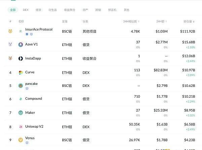Click the $6.58B locked value
Image resolution: width=202 pixels, height=150 pixels.
pos(190,124)
